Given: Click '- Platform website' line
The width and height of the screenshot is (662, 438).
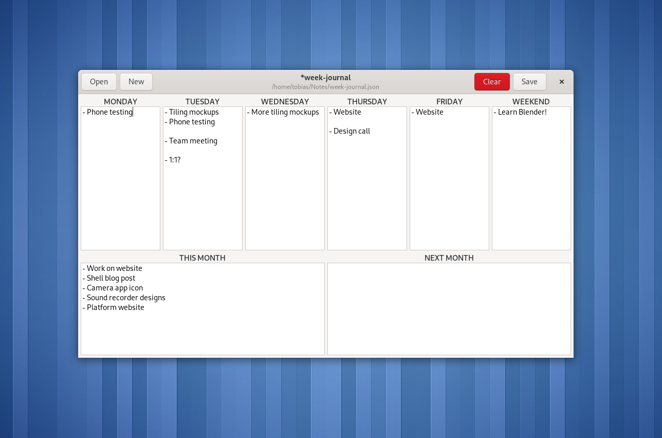Looking at the screenshot, I should (x=114, y=307).
